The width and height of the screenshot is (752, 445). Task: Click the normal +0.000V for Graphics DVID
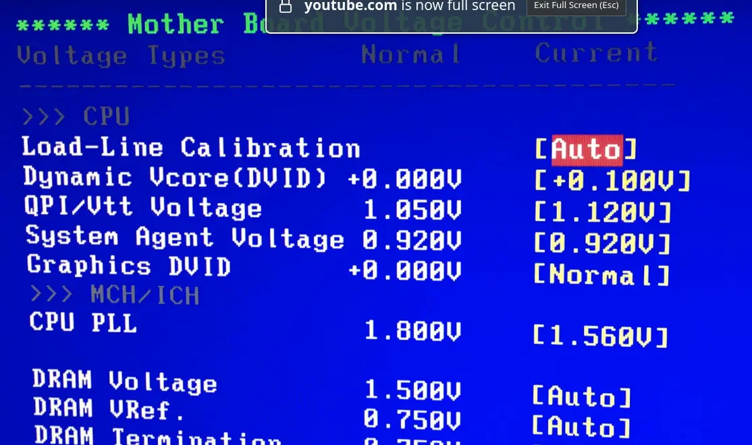(x=405, y=271)
